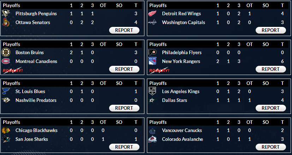View report for Flyers vs Rangers game
Image resolution: width=292 pixels, height=155 pixels.
point(270,69)
